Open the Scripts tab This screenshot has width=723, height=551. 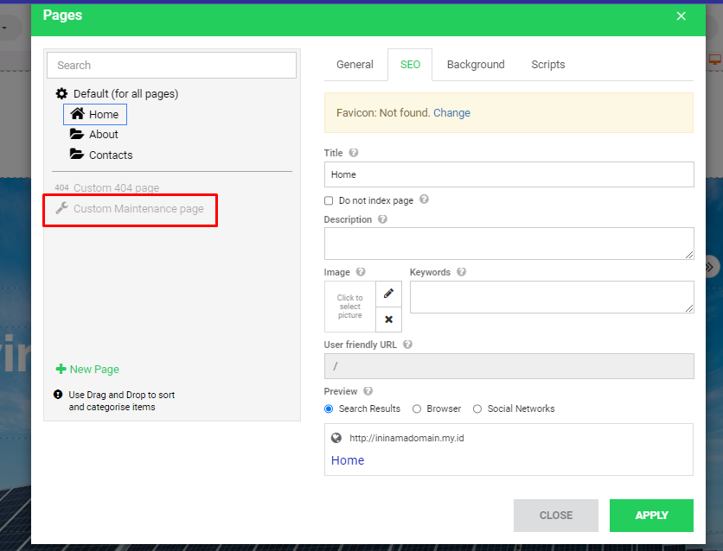point(547,64)
